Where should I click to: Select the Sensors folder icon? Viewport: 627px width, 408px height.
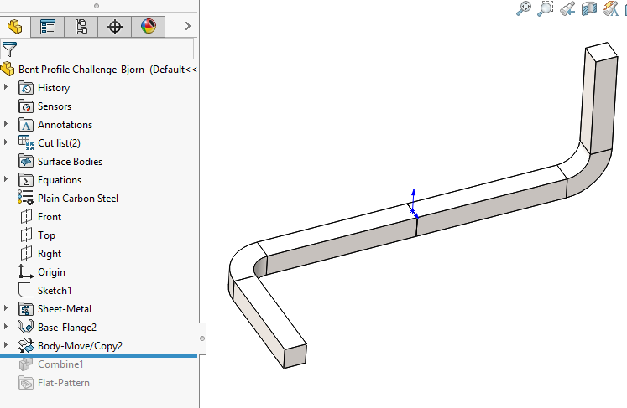click(x=26, y=106)
